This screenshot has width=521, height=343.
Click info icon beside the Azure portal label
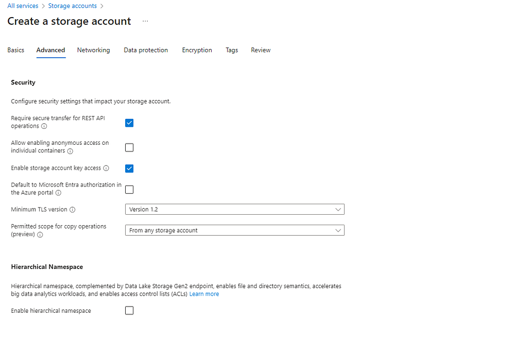click(x=58, y=193)
